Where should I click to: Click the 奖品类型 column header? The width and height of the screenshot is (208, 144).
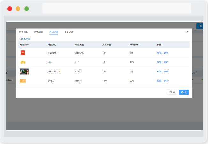(79, 45)
